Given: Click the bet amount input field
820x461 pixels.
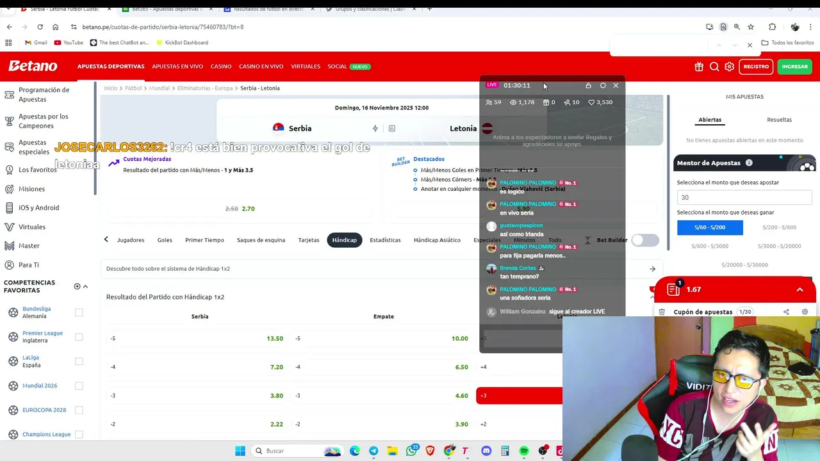Looking at the screenshot, I should 744,197.
